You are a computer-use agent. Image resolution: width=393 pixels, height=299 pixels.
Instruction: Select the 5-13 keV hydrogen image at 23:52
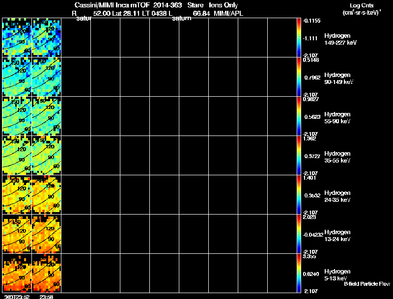click(x=17, y=273)
